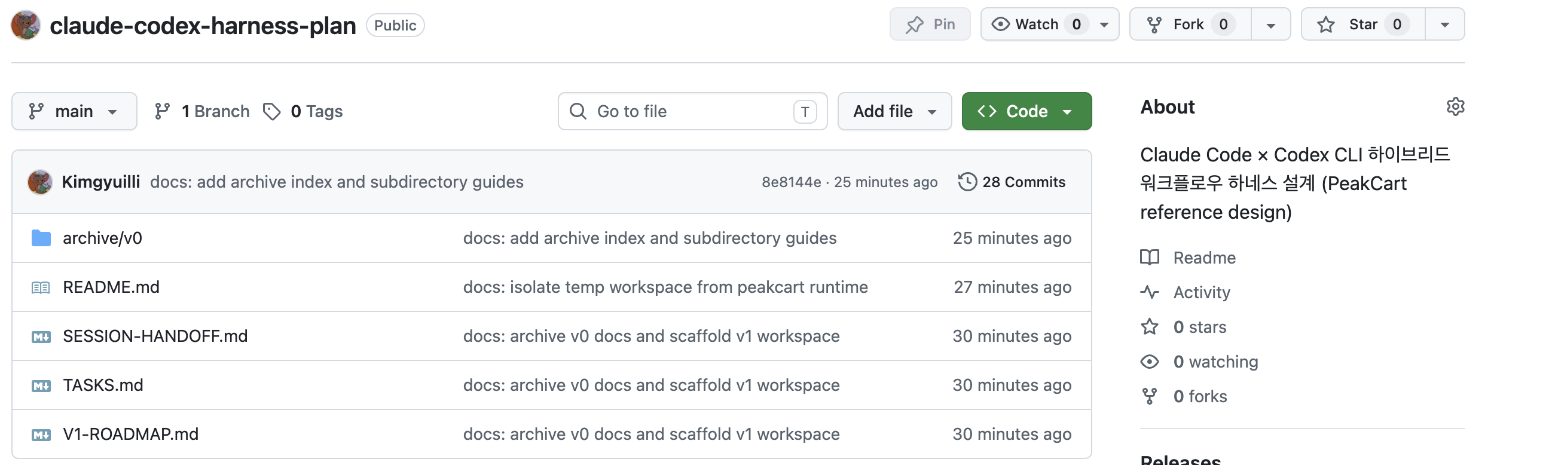The height and width of the screenshot is (465, 1552).
Task: View the 28 Commits history
Action: point(1012,182)
